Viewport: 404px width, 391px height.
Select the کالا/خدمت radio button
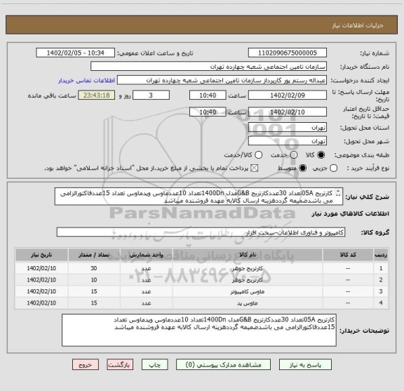click(258, 155)
